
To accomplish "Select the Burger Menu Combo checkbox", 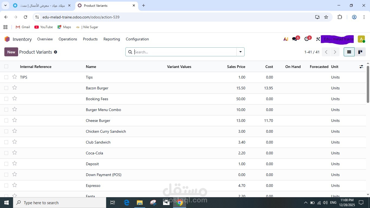I will pyautogui.click(x=6, y=110).
